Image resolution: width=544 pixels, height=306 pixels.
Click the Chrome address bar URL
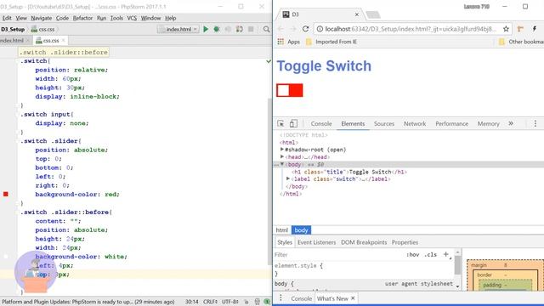tap(411, 29)
